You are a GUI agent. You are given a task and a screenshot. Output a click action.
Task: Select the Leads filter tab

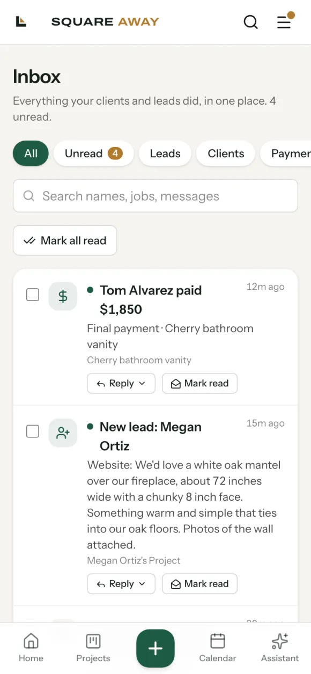tap(165, 153)
